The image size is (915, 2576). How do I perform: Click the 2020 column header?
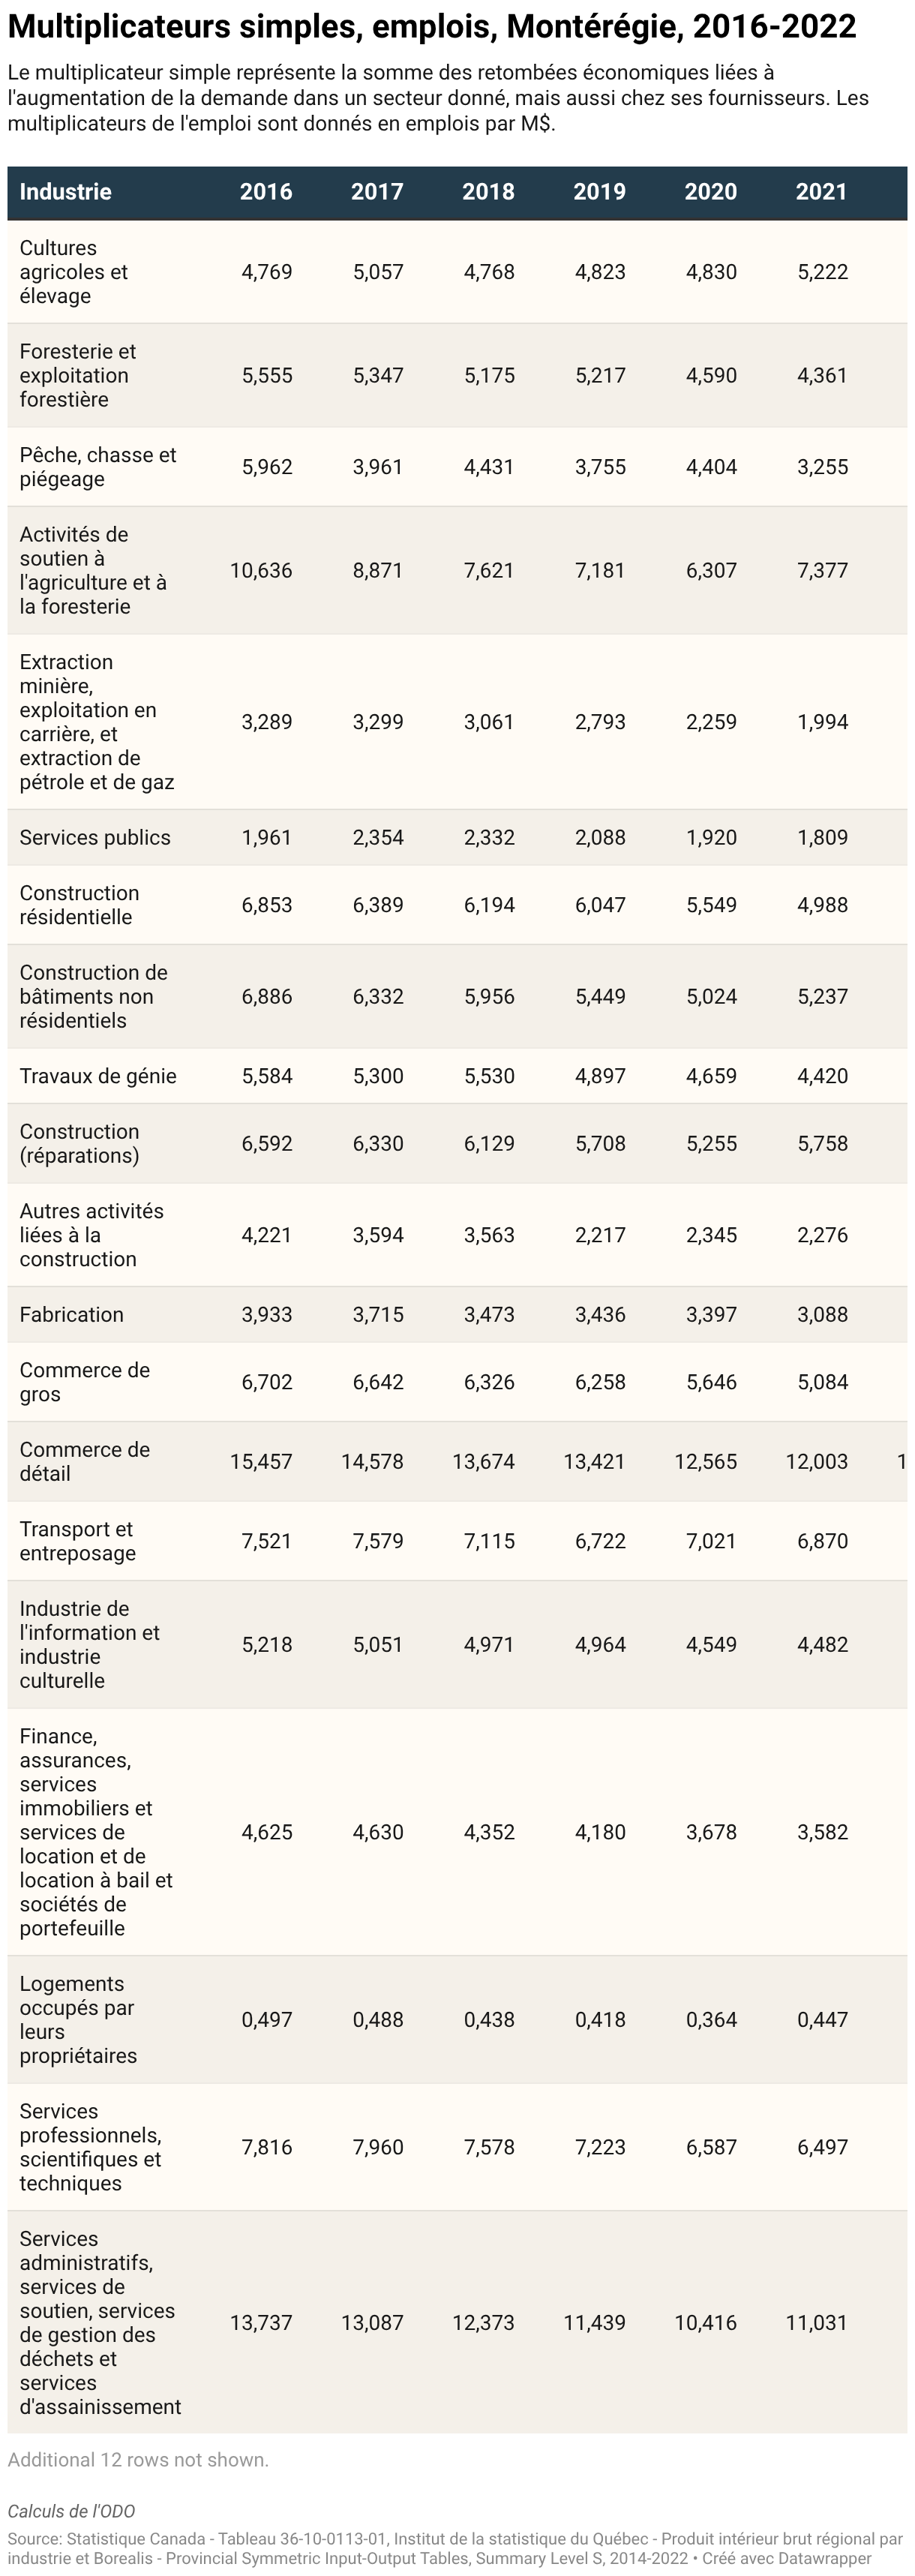click(x=710, y=192)
